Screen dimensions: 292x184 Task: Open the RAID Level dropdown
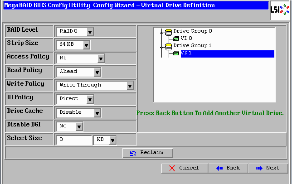(90, 32)
